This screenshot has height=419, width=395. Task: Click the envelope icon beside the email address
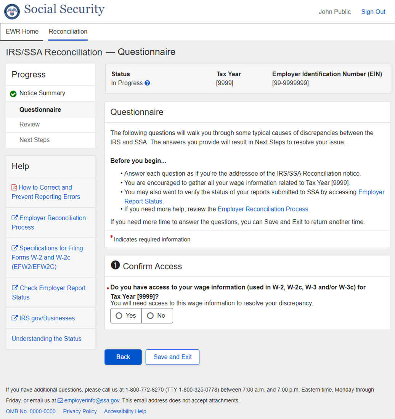60,401
